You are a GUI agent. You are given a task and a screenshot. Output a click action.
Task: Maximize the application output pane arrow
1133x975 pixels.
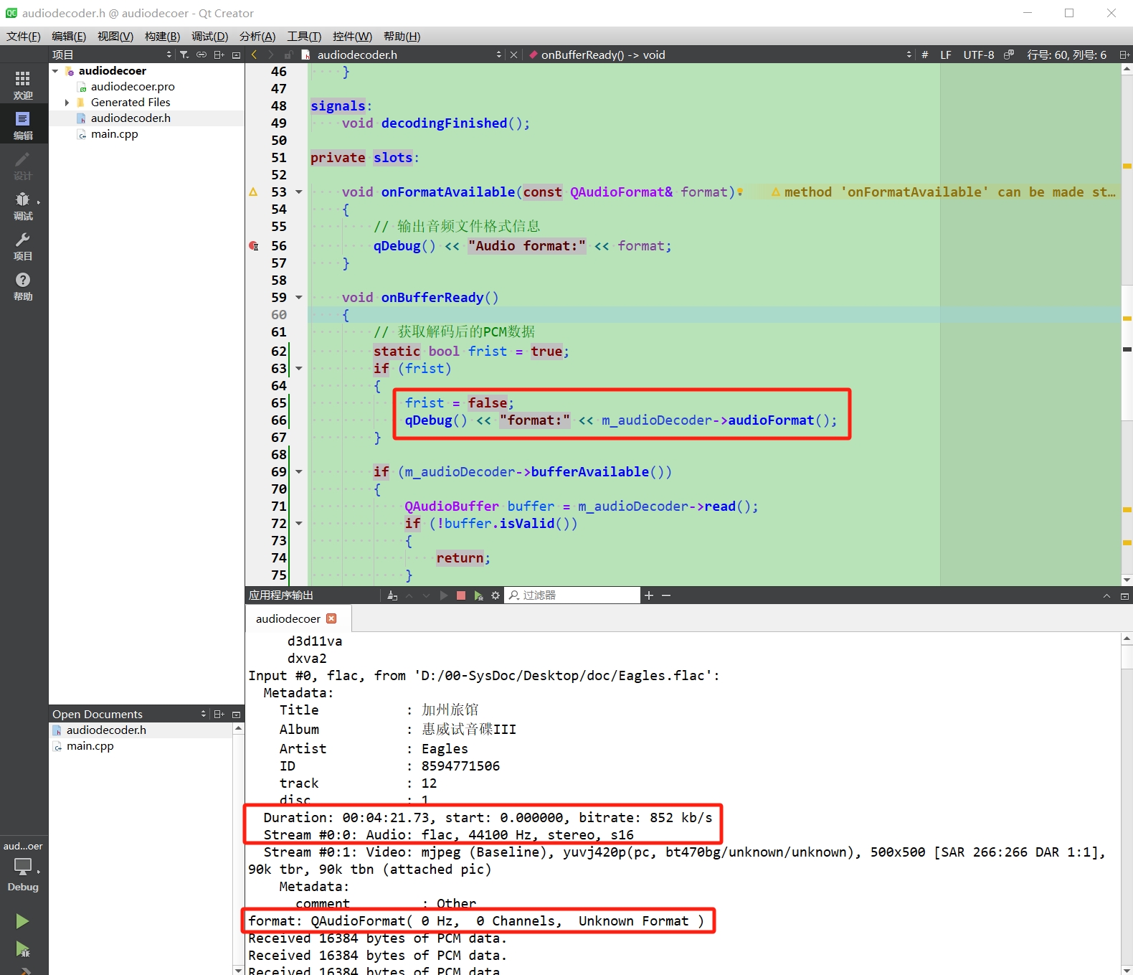[x=1106, y=595]
